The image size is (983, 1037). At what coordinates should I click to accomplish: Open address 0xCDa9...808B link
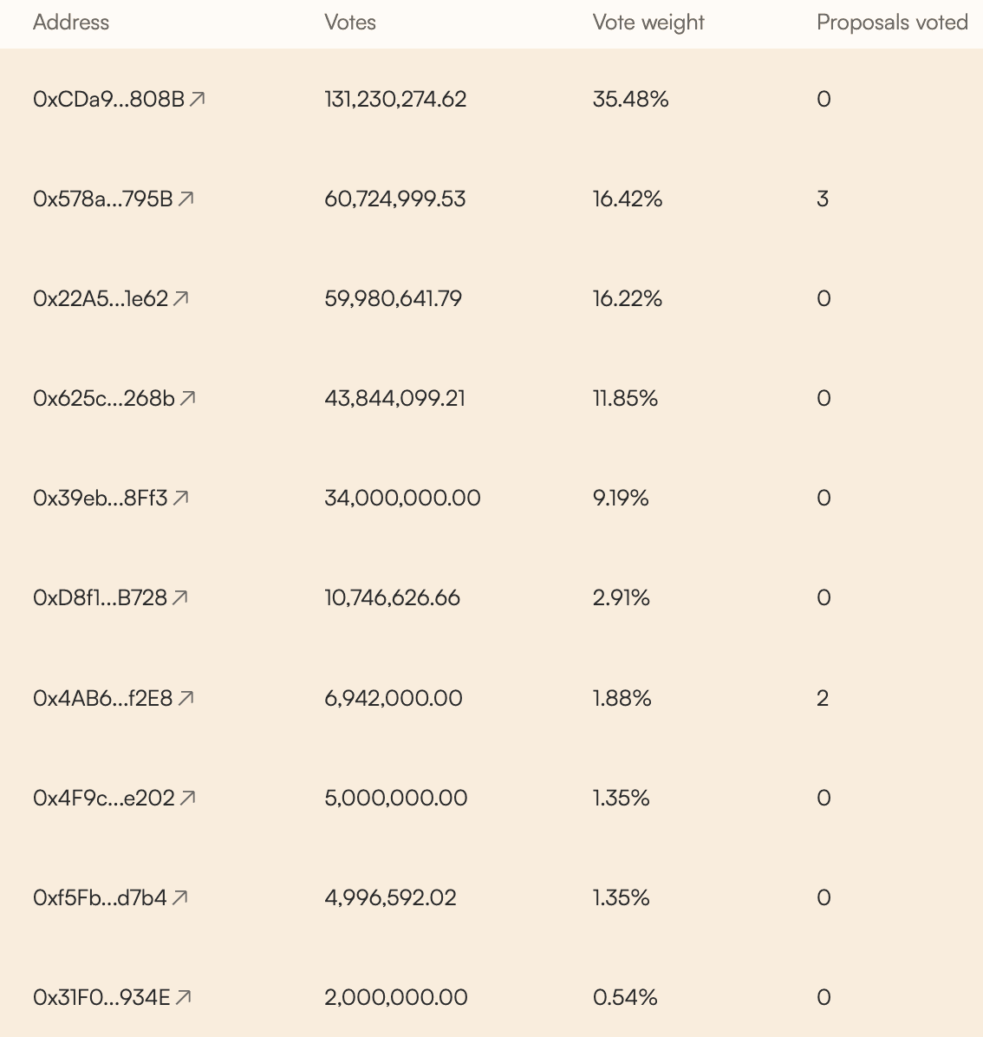[x=108, y=100]
